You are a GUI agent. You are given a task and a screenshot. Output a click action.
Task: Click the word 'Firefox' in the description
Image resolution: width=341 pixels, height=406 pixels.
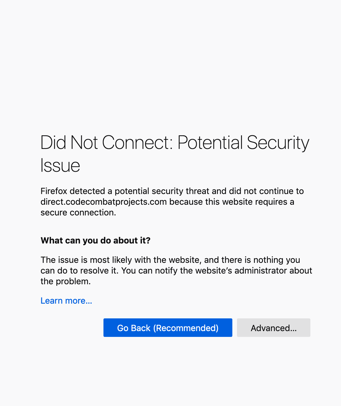coord(54,191)
